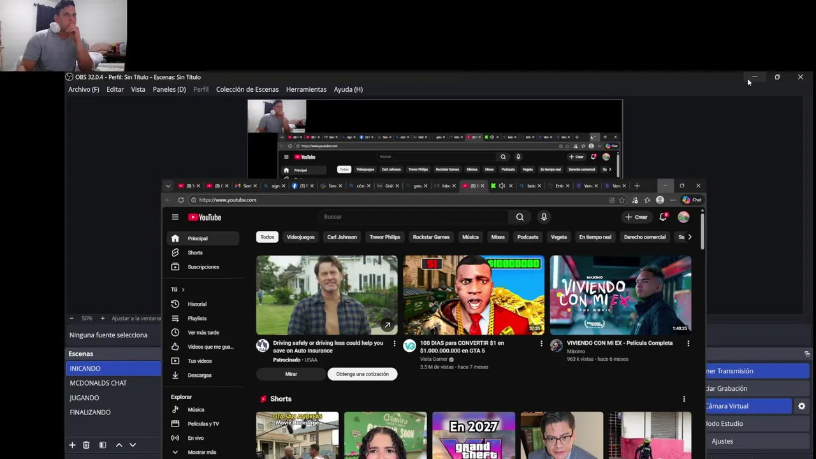This screenshot has width=816, height=459.
Task: Select the FINALIZANDO scene
Action: tap(113, 412)
